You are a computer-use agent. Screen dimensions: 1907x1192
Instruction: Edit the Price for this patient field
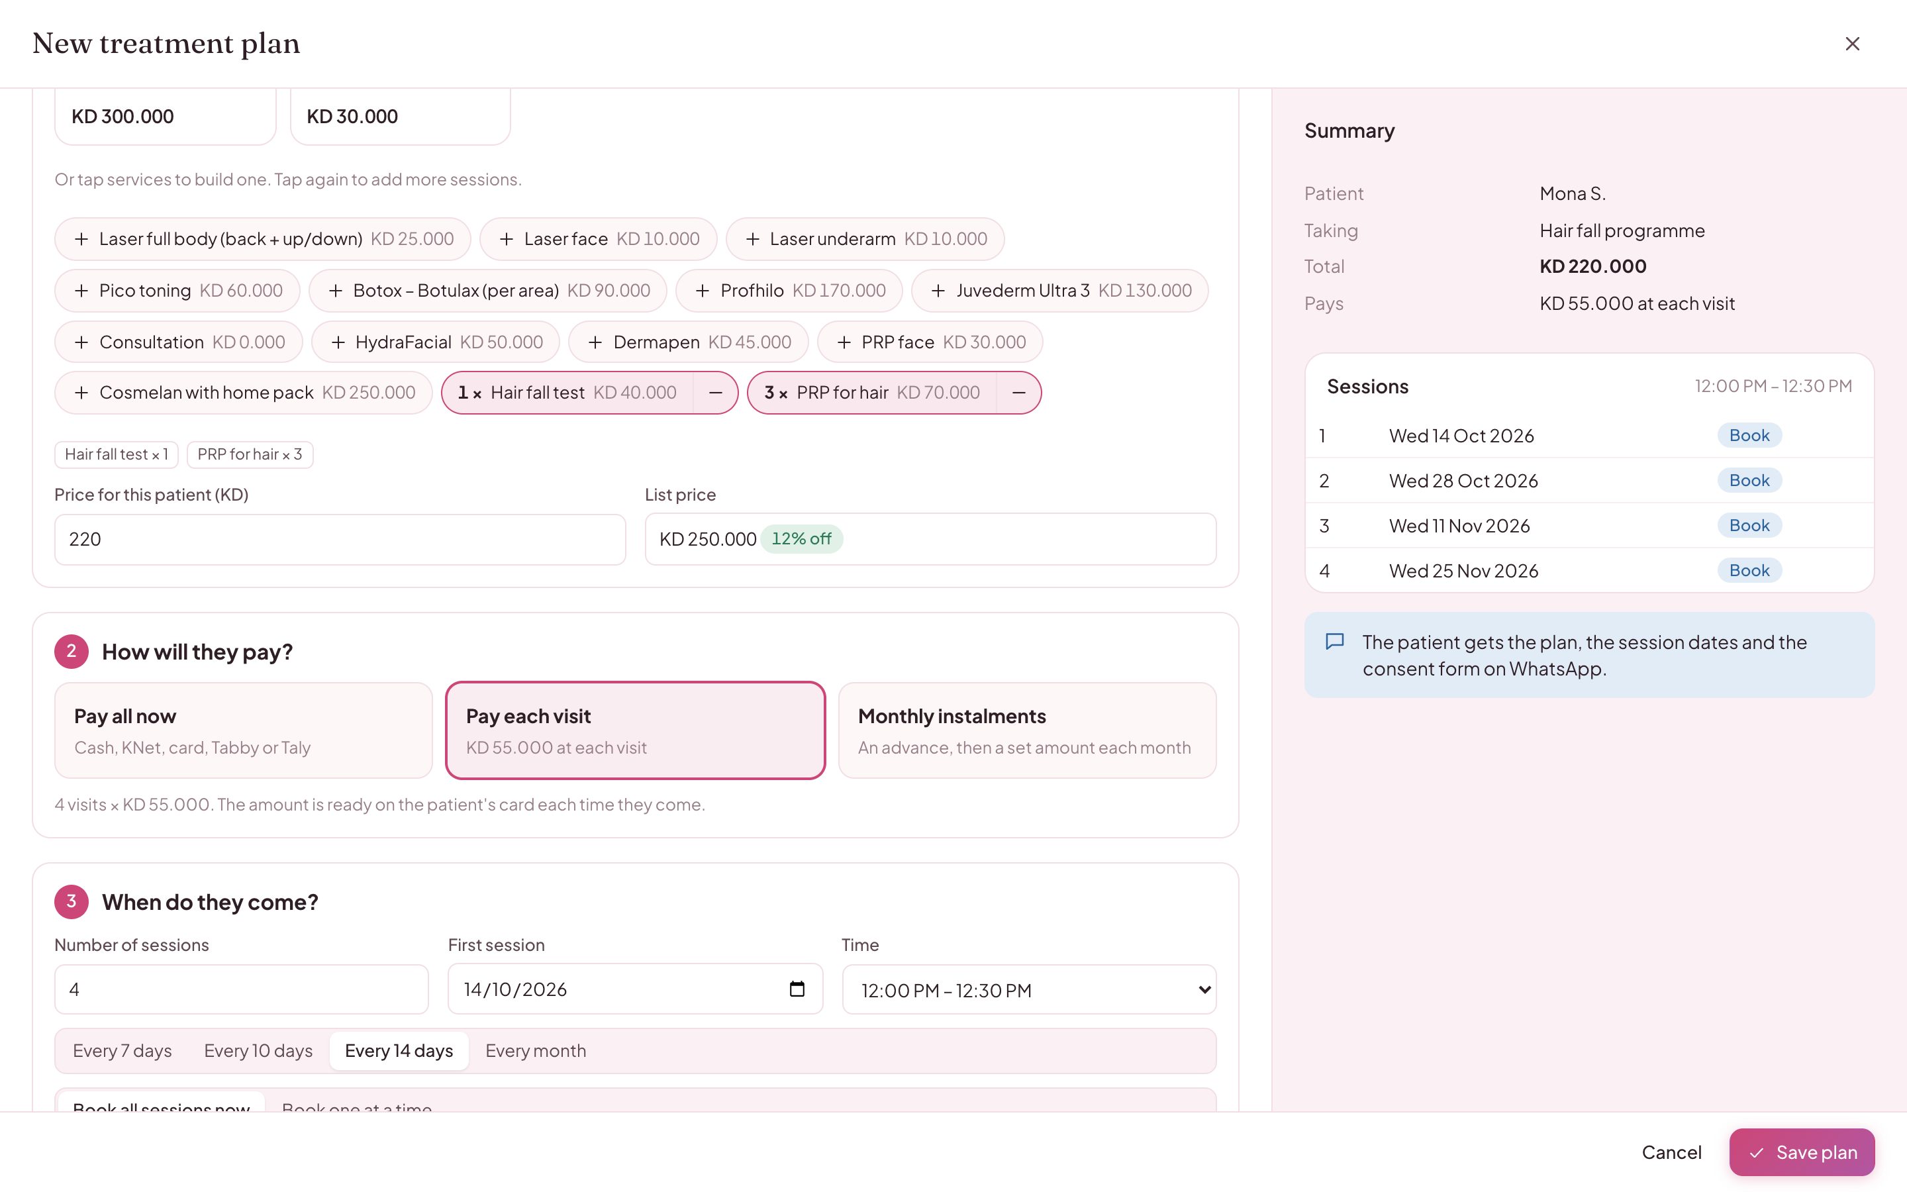pyautogui.click(x=340, y=539)
